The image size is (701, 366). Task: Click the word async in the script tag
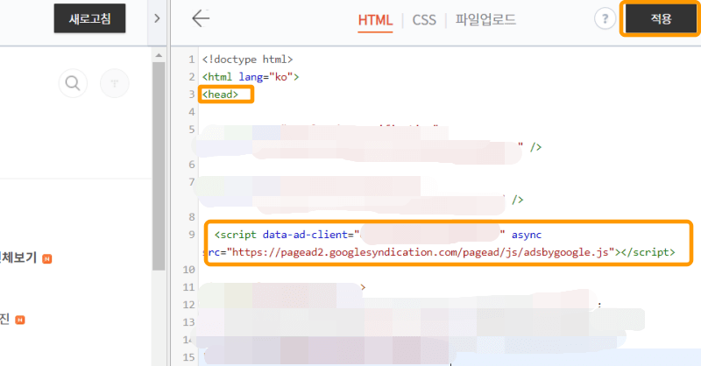(x=527, y=235)
